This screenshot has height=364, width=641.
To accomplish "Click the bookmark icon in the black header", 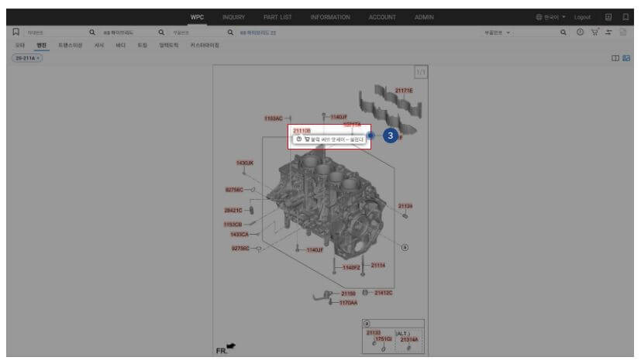I will [625, 17].
